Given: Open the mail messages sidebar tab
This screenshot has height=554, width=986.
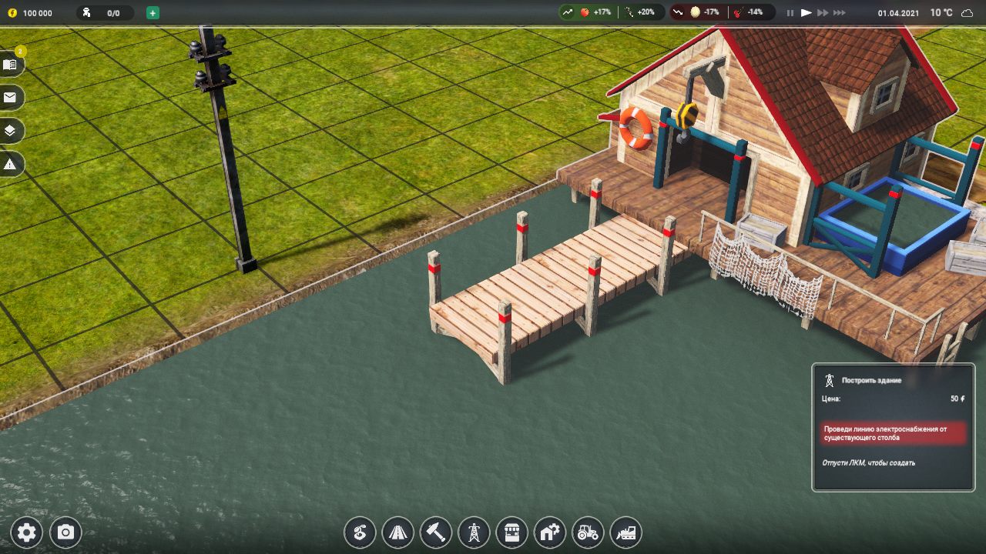Looking at the screenshot, I should [x=10, y=98].
